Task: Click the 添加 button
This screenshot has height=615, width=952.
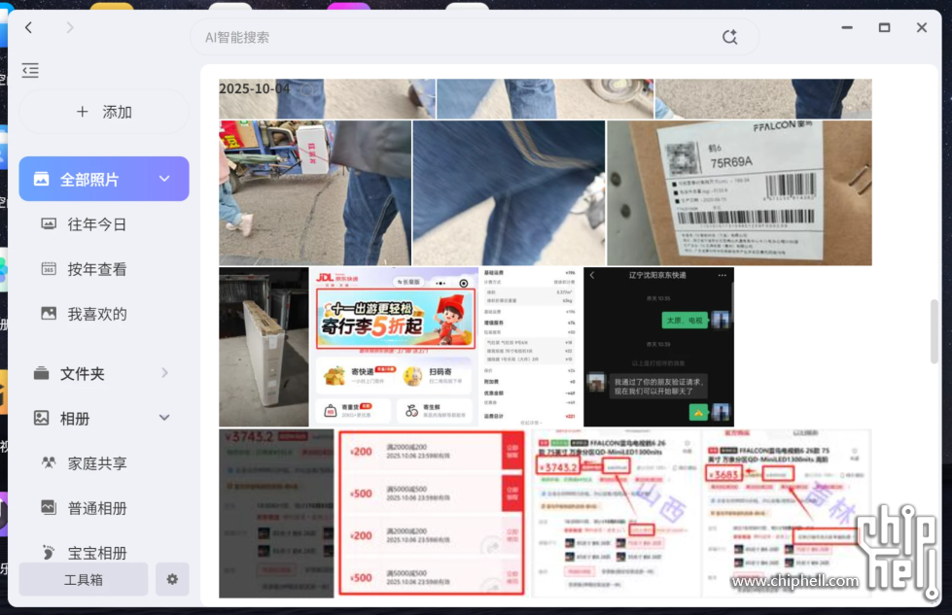Action: pos(104,112)
